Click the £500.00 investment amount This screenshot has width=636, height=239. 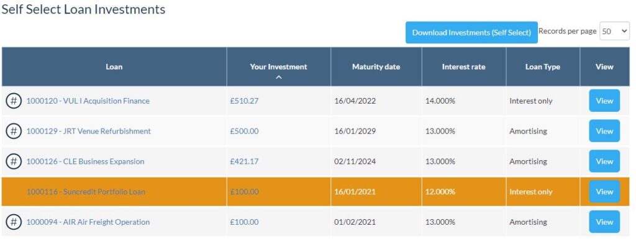click(244, 131)
